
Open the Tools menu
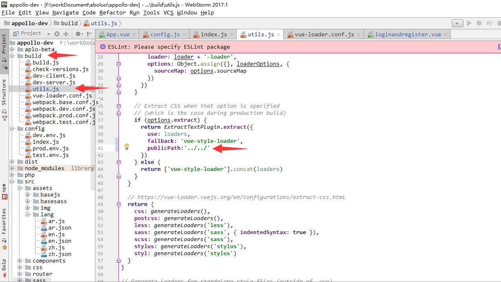(151, 13)
